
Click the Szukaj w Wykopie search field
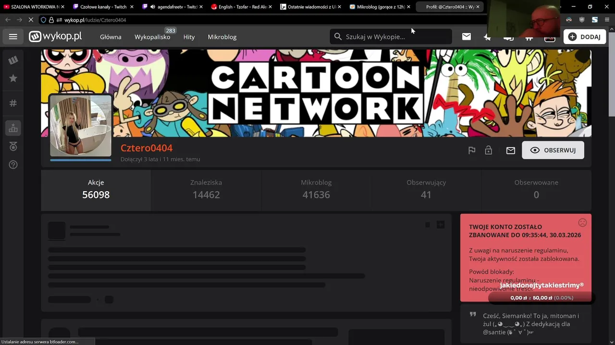(391, 36)
